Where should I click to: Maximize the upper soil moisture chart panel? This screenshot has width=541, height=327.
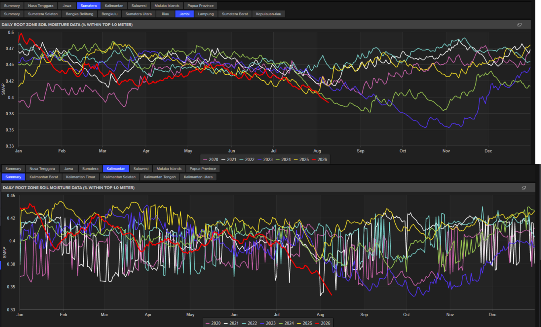[x=519, y=25]
